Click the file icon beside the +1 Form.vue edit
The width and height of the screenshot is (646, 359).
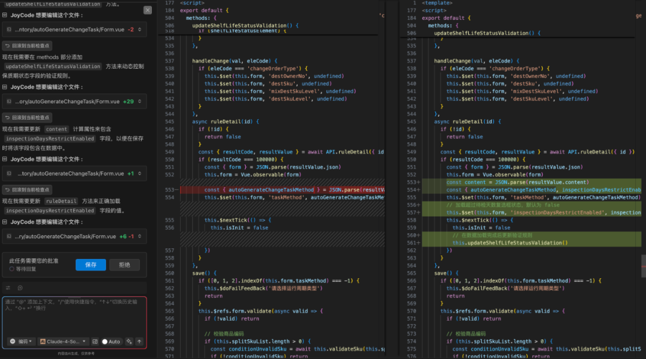[x=9, y=174]
